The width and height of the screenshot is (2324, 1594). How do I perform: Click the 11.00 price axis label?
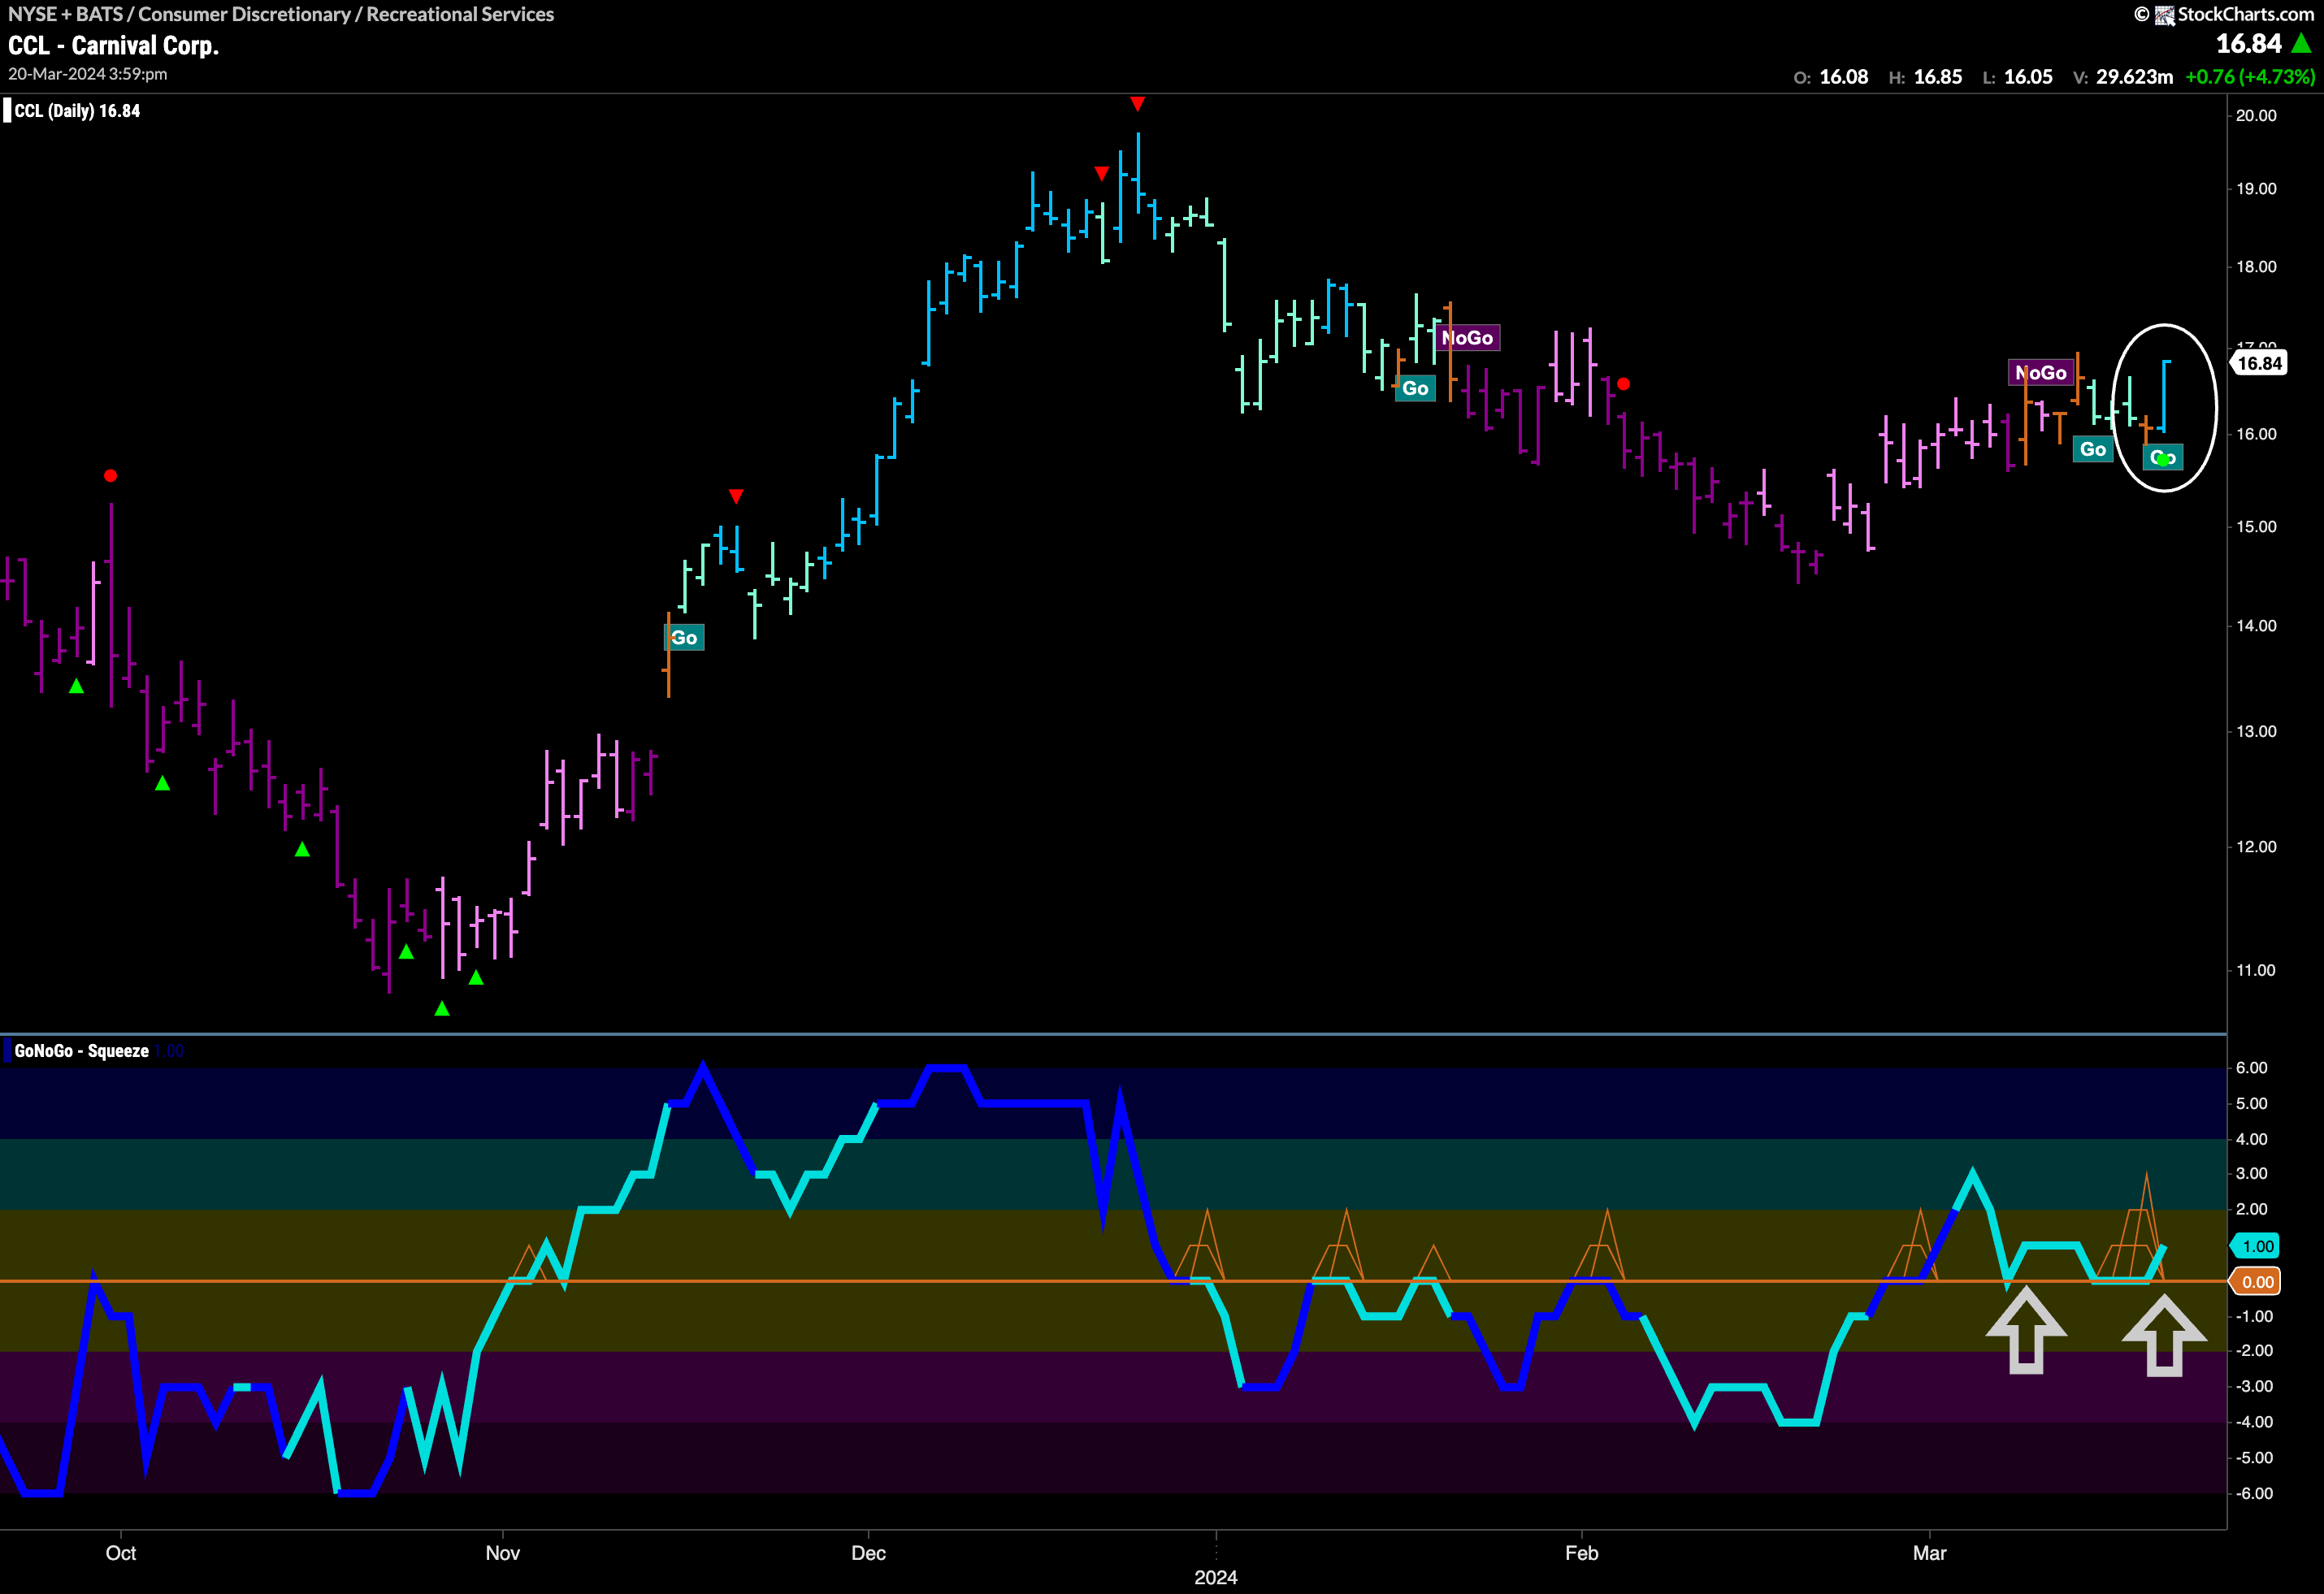tap(2256, 971)
